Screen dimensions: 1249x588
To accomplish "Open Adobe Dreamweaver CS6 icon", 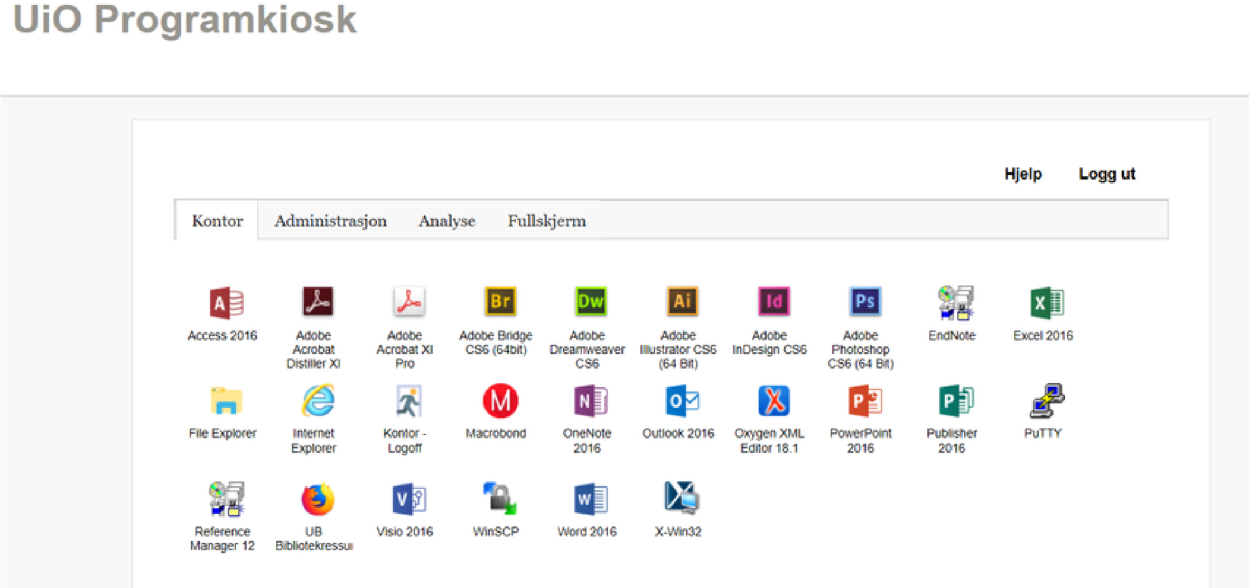I will 591,301.
